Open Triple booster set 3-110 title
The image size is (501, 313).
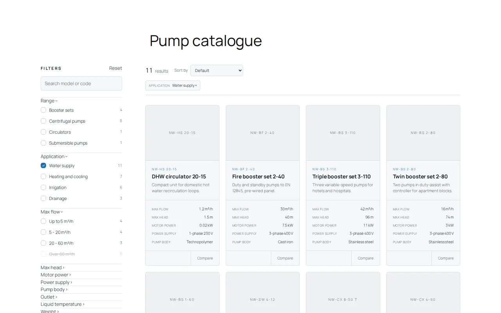point(341,176)
